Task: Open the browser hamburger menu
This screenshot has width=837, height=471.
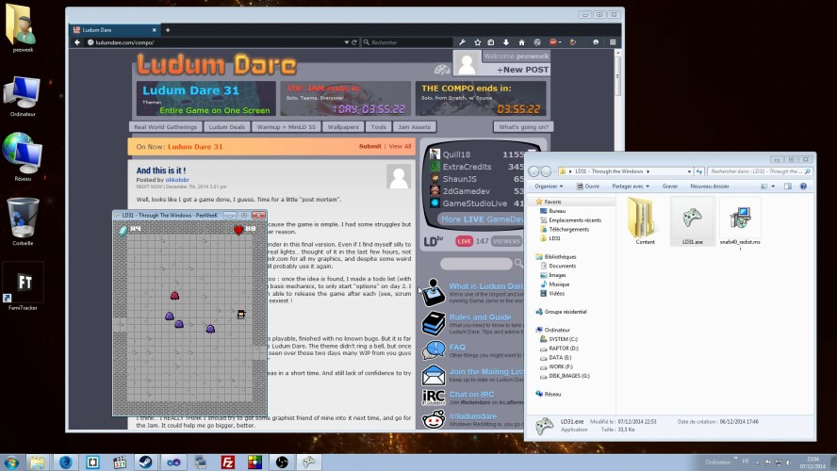Action: [613, 42]
